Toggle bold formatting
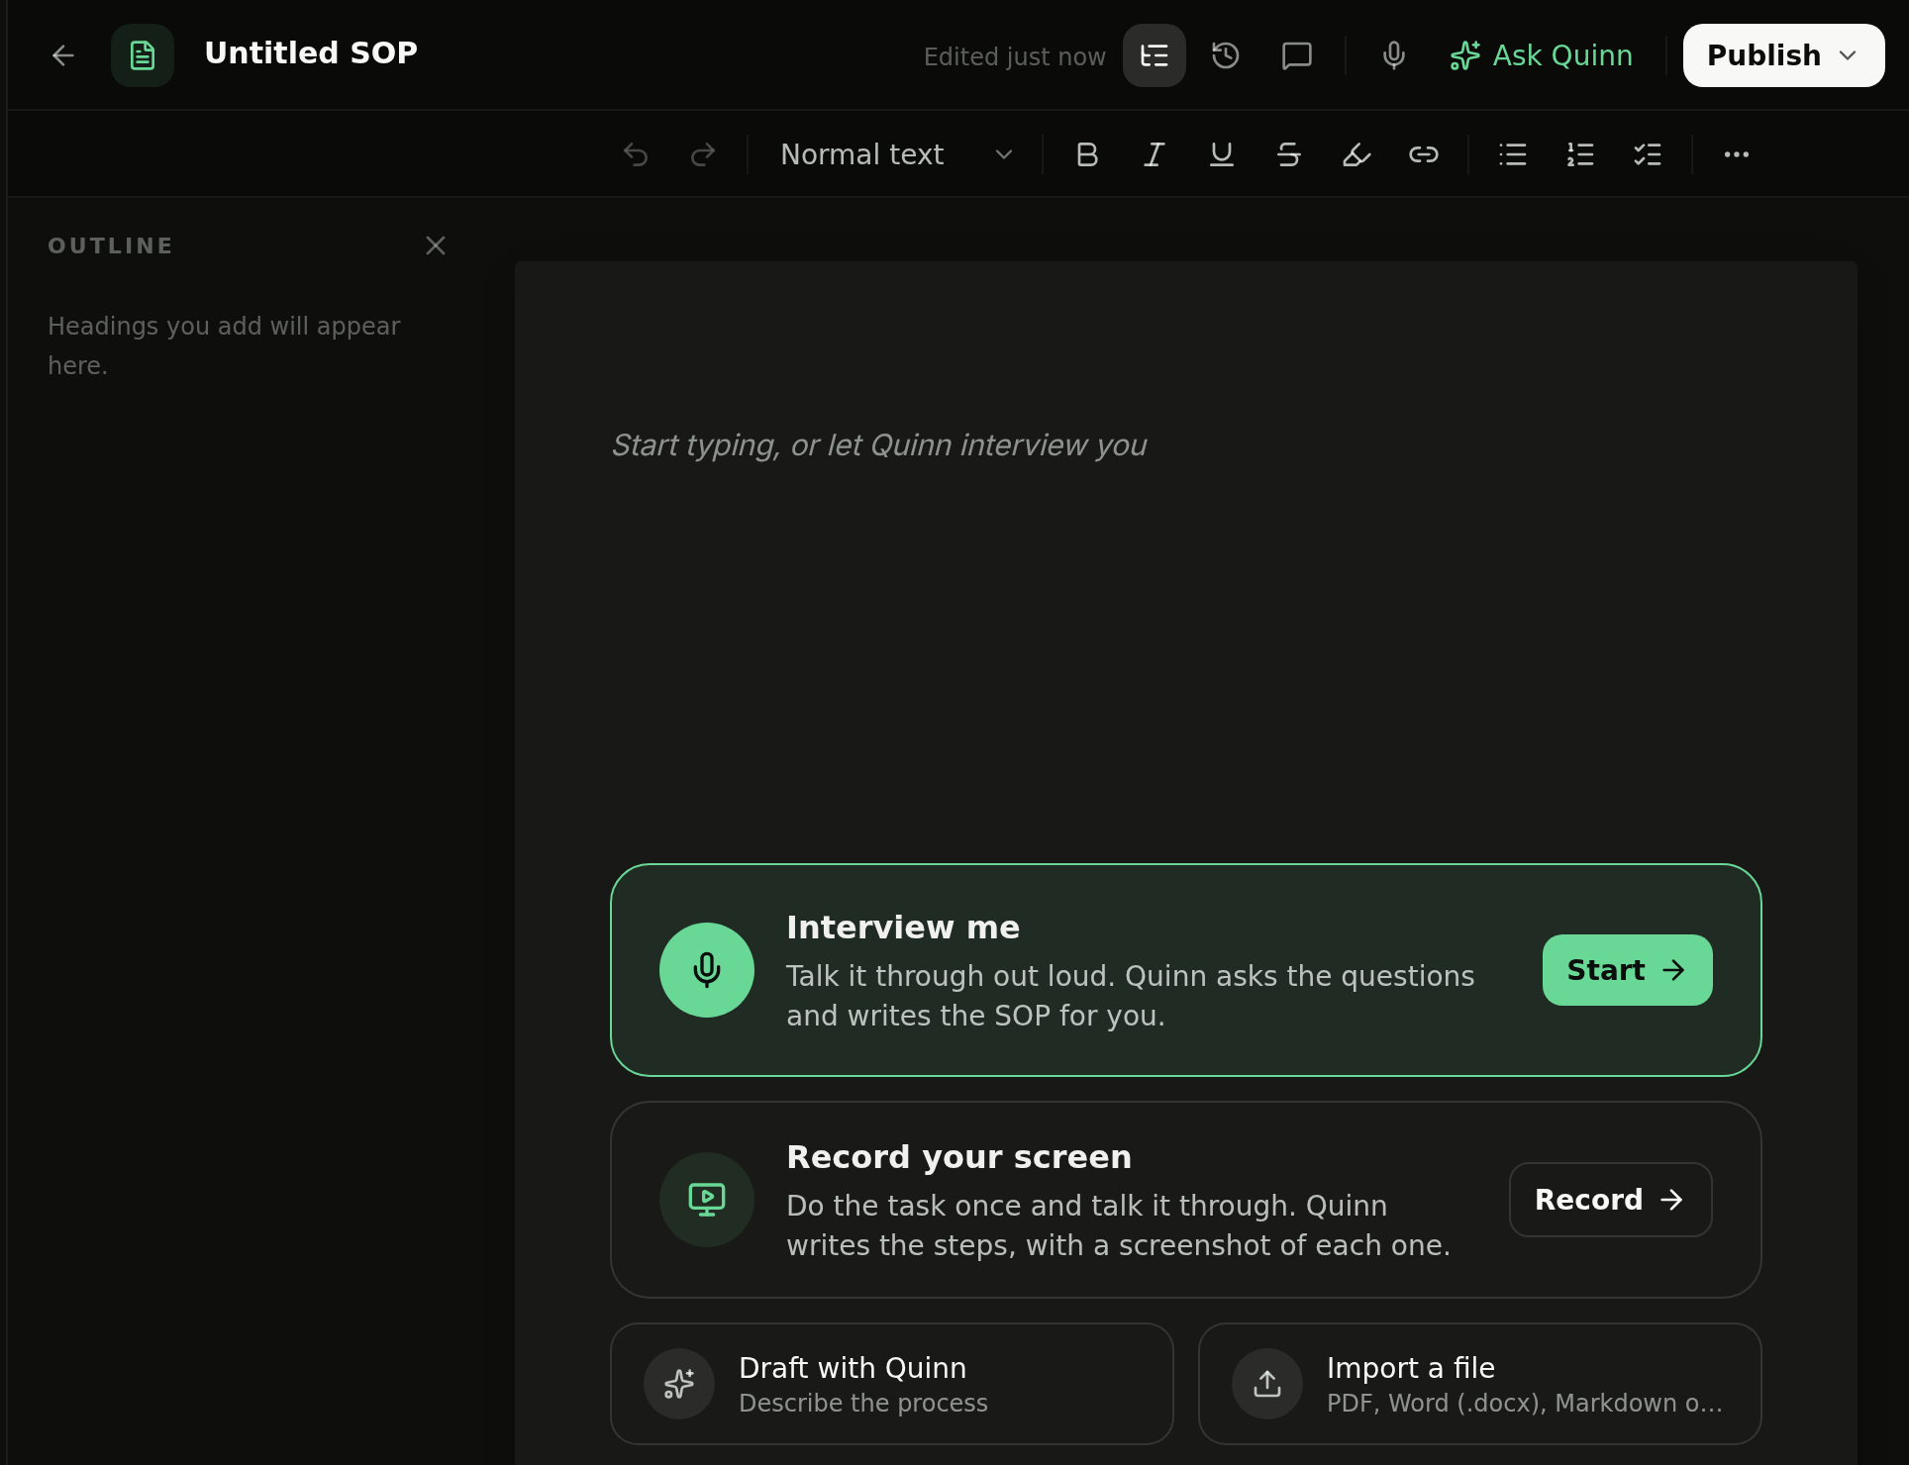 [x=1087, y=154]
